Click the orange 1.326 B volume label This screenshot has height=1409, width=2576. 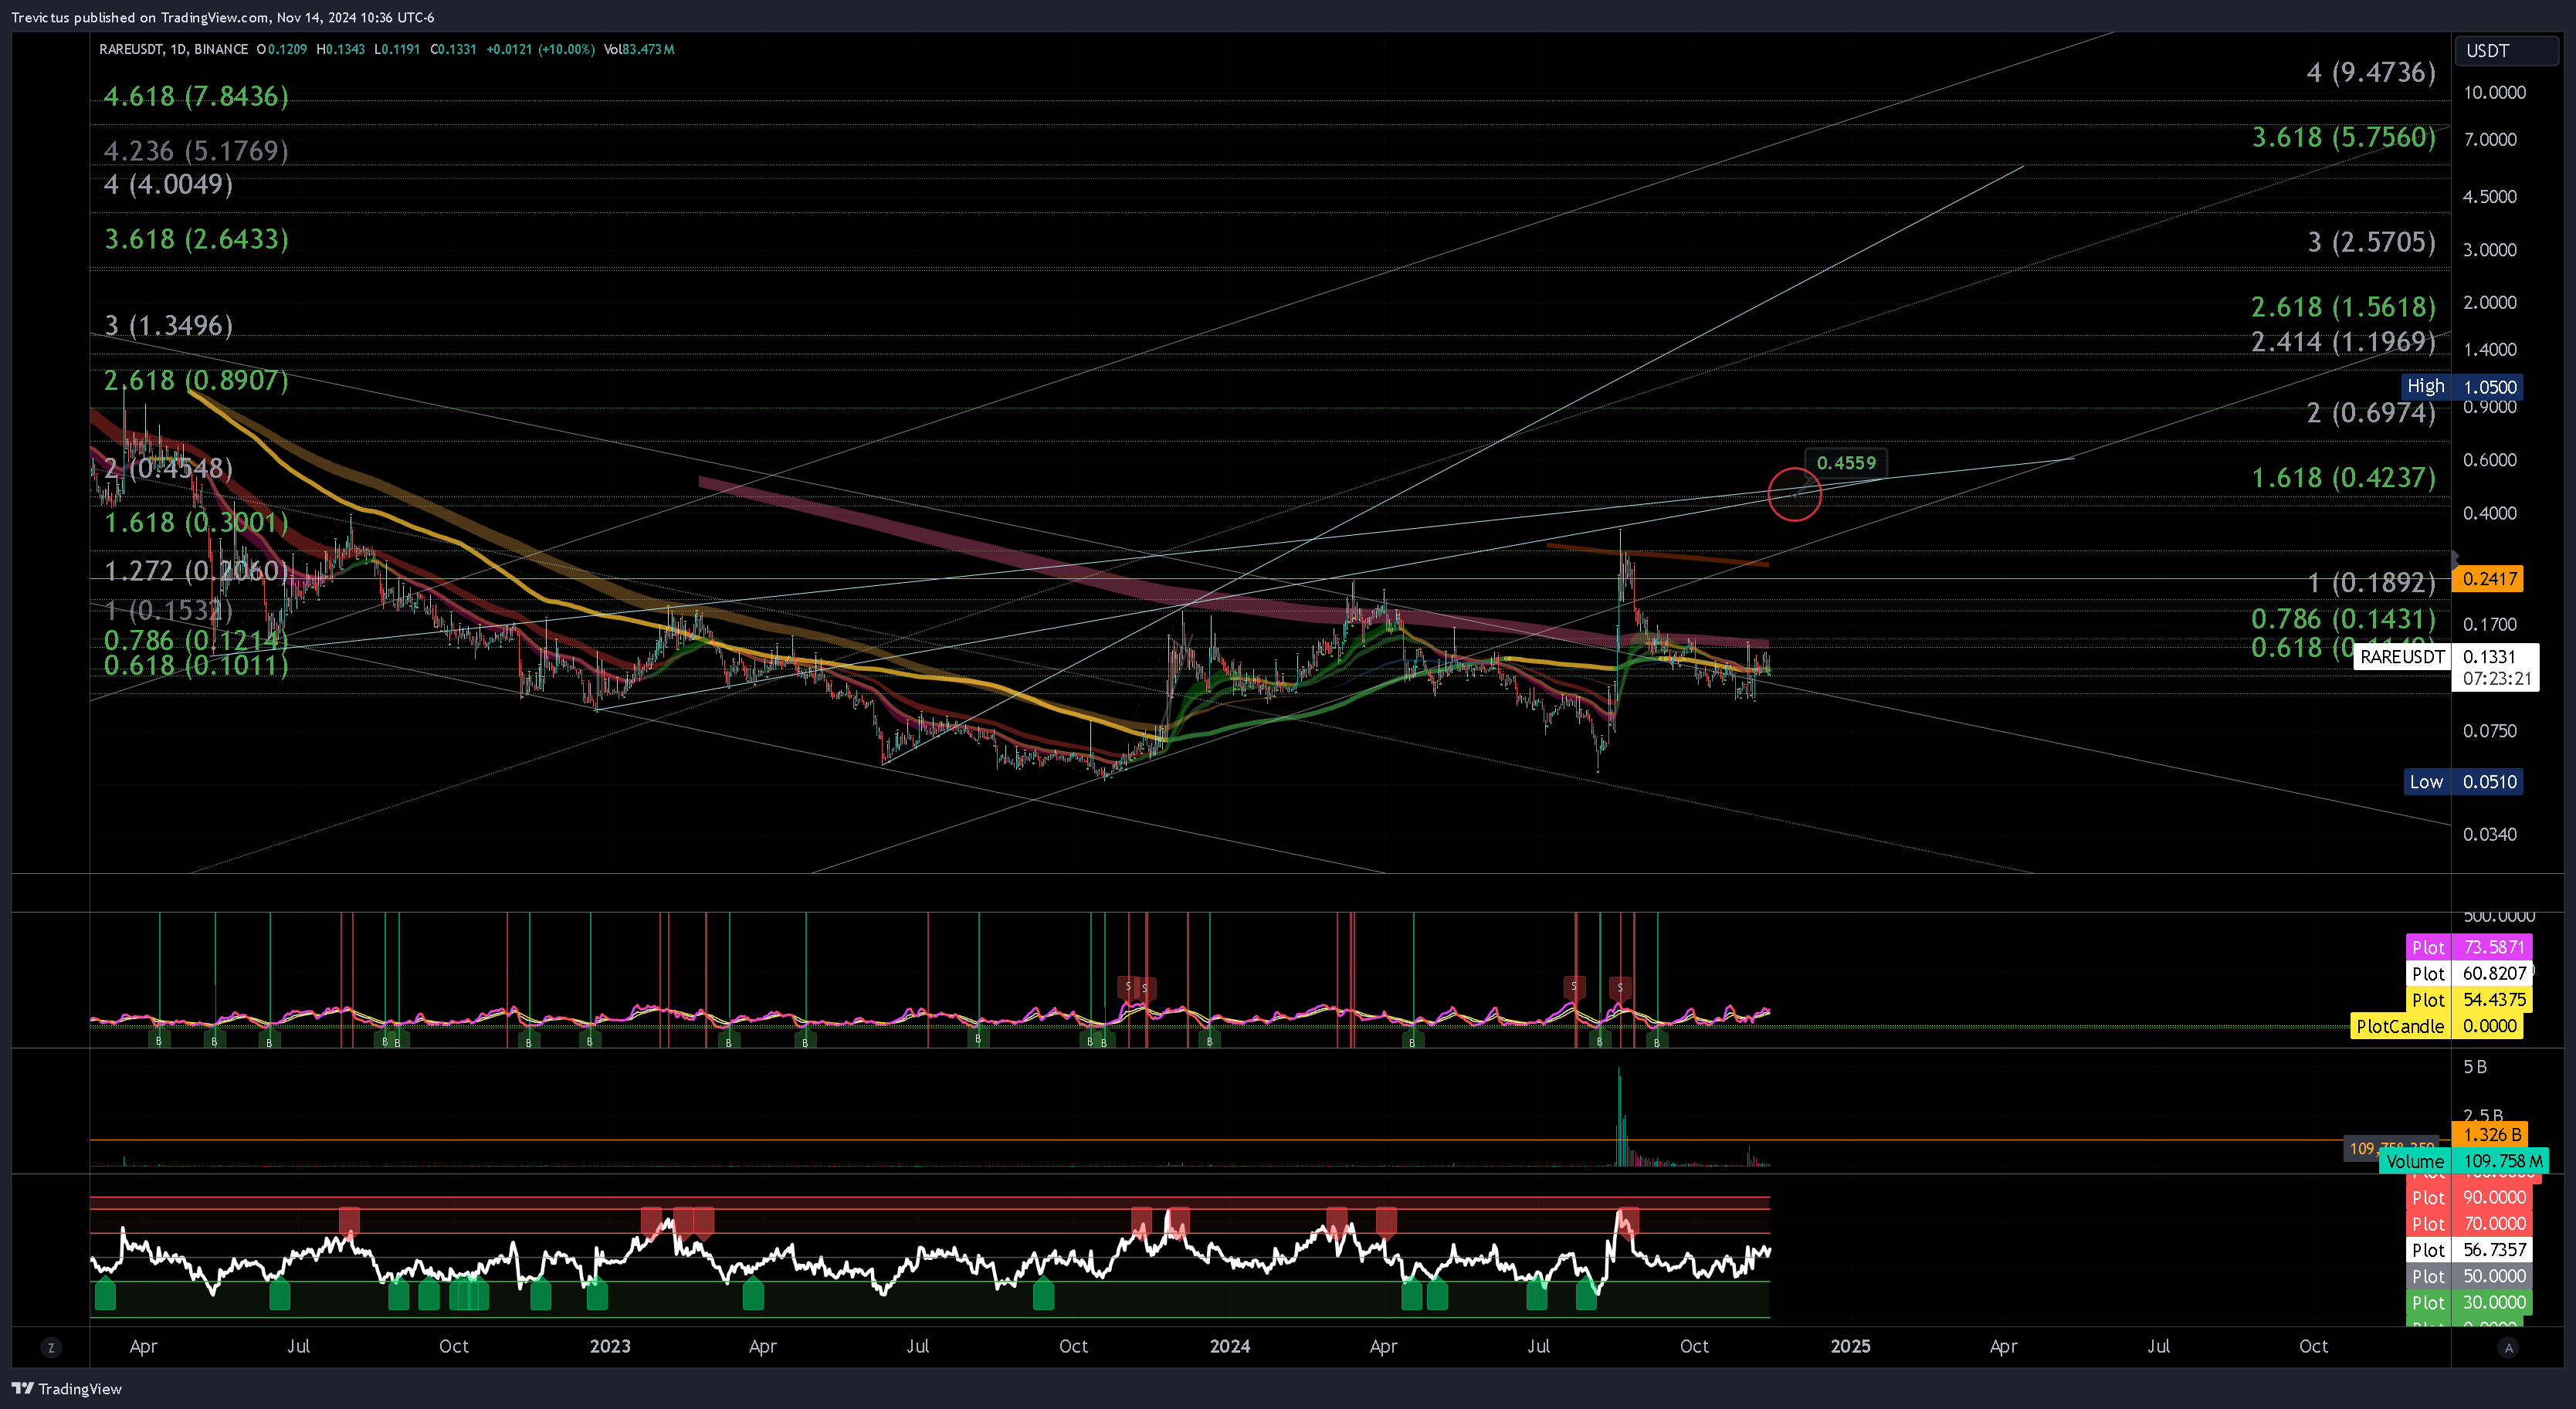click(2490, 1134)
